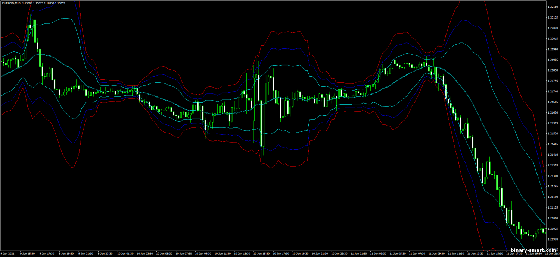The image size is (560, 257).
Task: Click the 10 Jun 23:30 time label
Action: [x=339, y=254]
